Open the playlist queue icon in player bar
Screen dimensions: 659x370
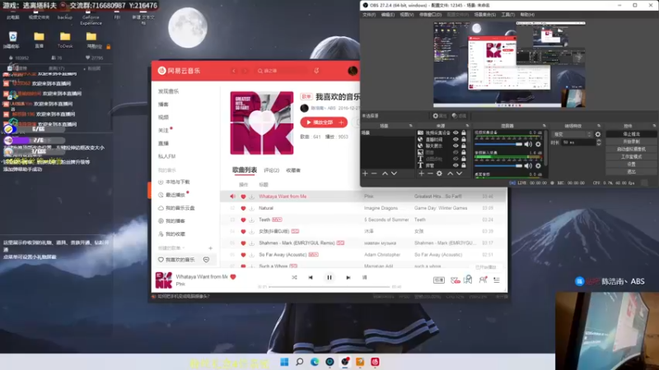(x=497, y=280)
